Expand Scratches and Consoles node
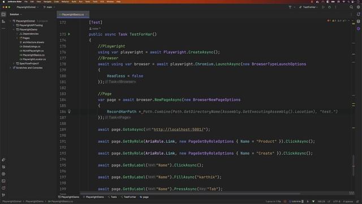This screenshot has height=204, width=362. (10, 68)
